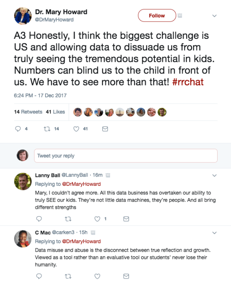
Task: Reply to Lanny Ball's tweet
Action: click(x=38, y=219)
